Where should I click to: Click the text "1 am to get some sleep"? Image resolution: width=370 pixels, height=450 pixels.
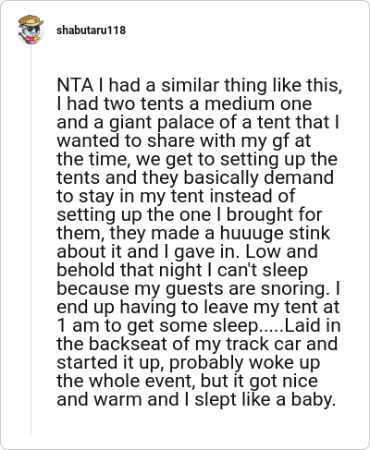pyautogui.click(x=157, y=325)
